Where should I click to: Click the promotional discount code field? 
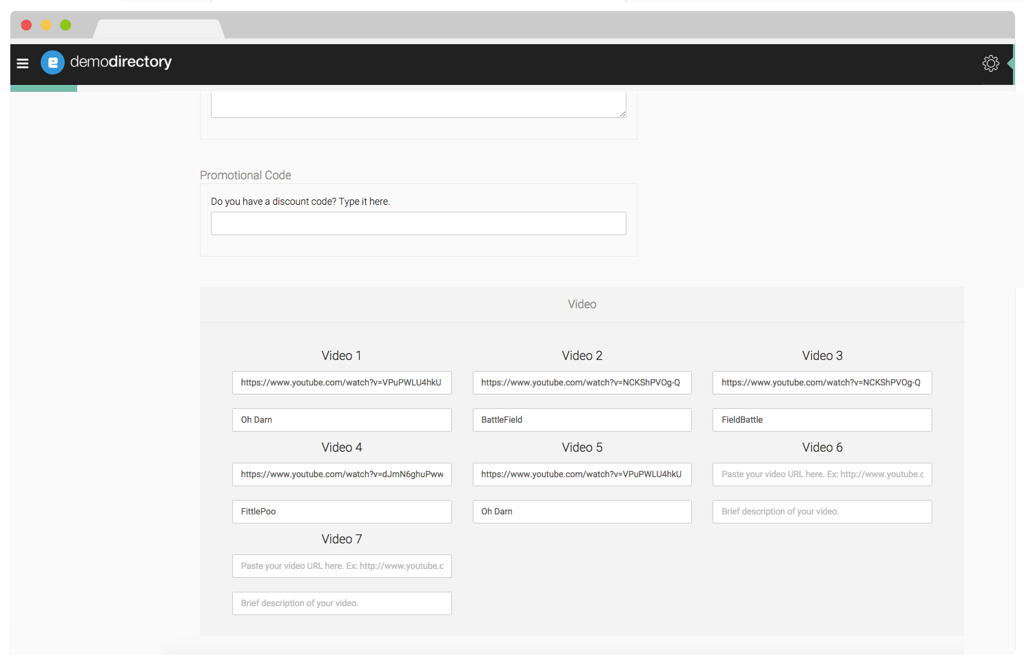pos(418,223)
